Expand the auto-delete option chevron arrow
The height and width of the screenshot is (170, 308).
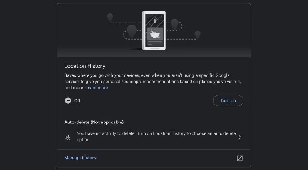point(240,137)
